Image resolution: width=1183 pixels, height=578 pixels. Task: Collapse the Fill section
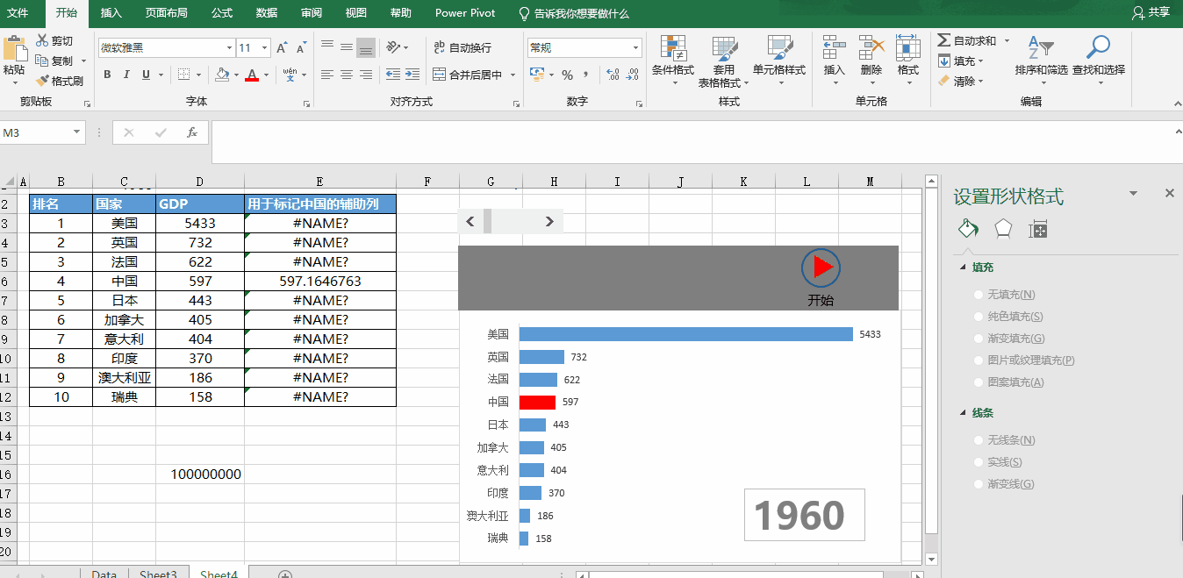pos(963,267)
